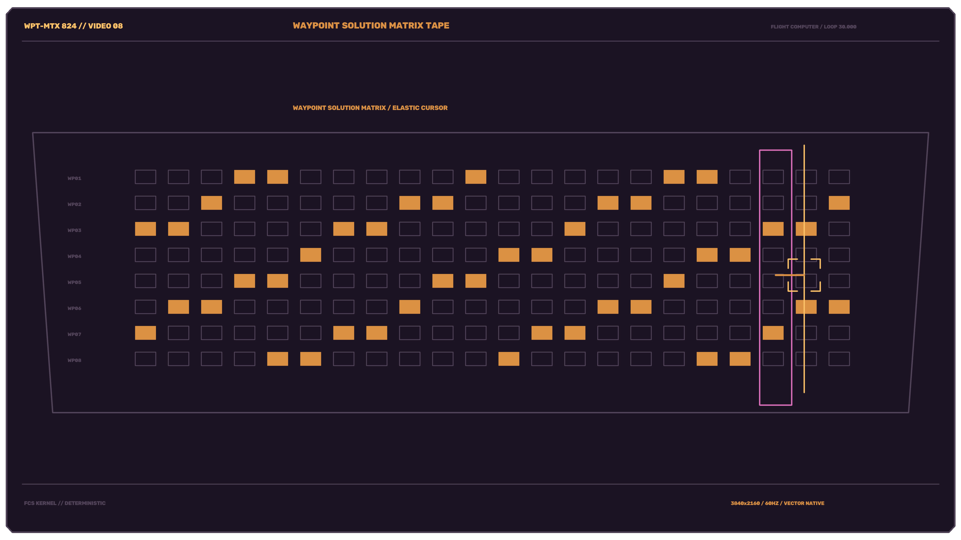This screenshot has width=961, height=540.
Task: Select the WP01 row label
Action: point(74,178)
